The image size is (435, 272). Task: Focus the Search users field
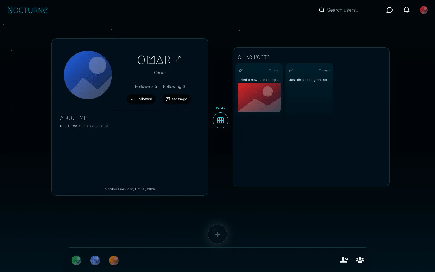click(x=347, y=10)
